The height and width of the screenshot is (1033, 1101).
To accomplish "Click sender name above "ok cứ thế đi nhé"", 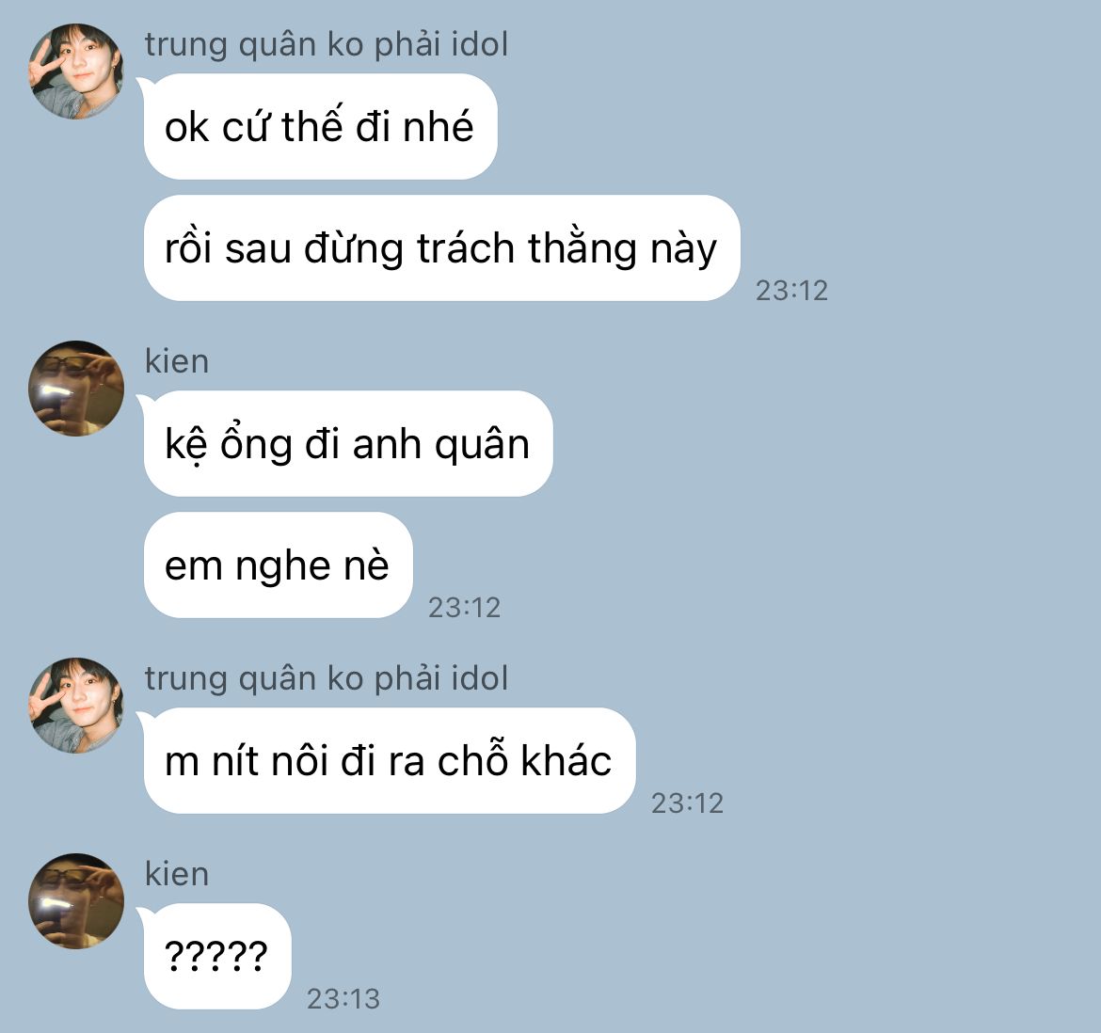I will (326, 45).
